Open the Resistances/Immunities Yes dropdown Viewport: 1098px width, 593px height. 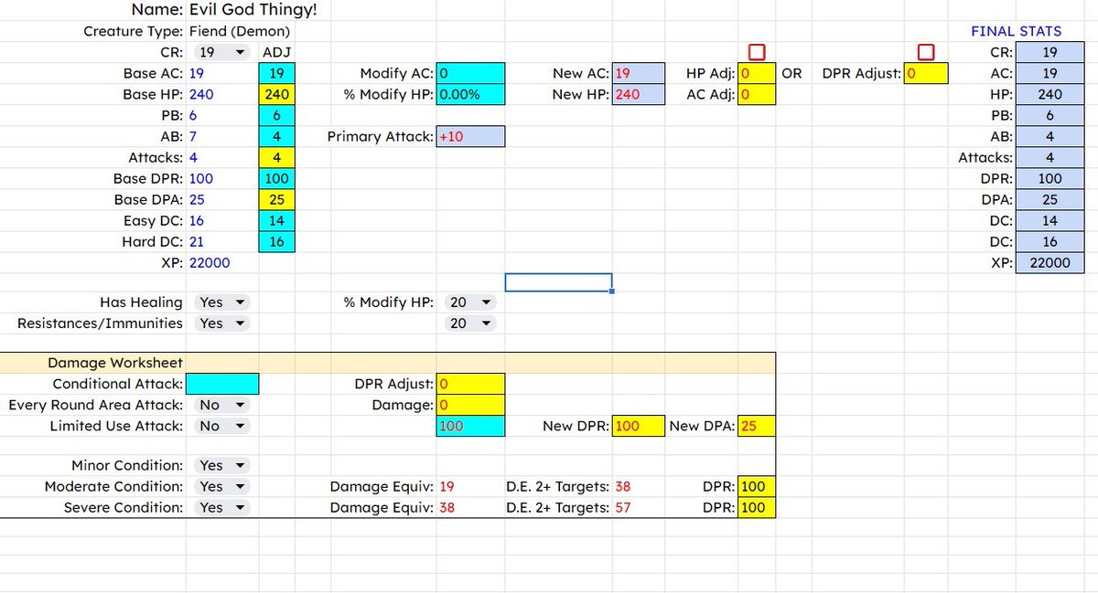tap(223, 323)
